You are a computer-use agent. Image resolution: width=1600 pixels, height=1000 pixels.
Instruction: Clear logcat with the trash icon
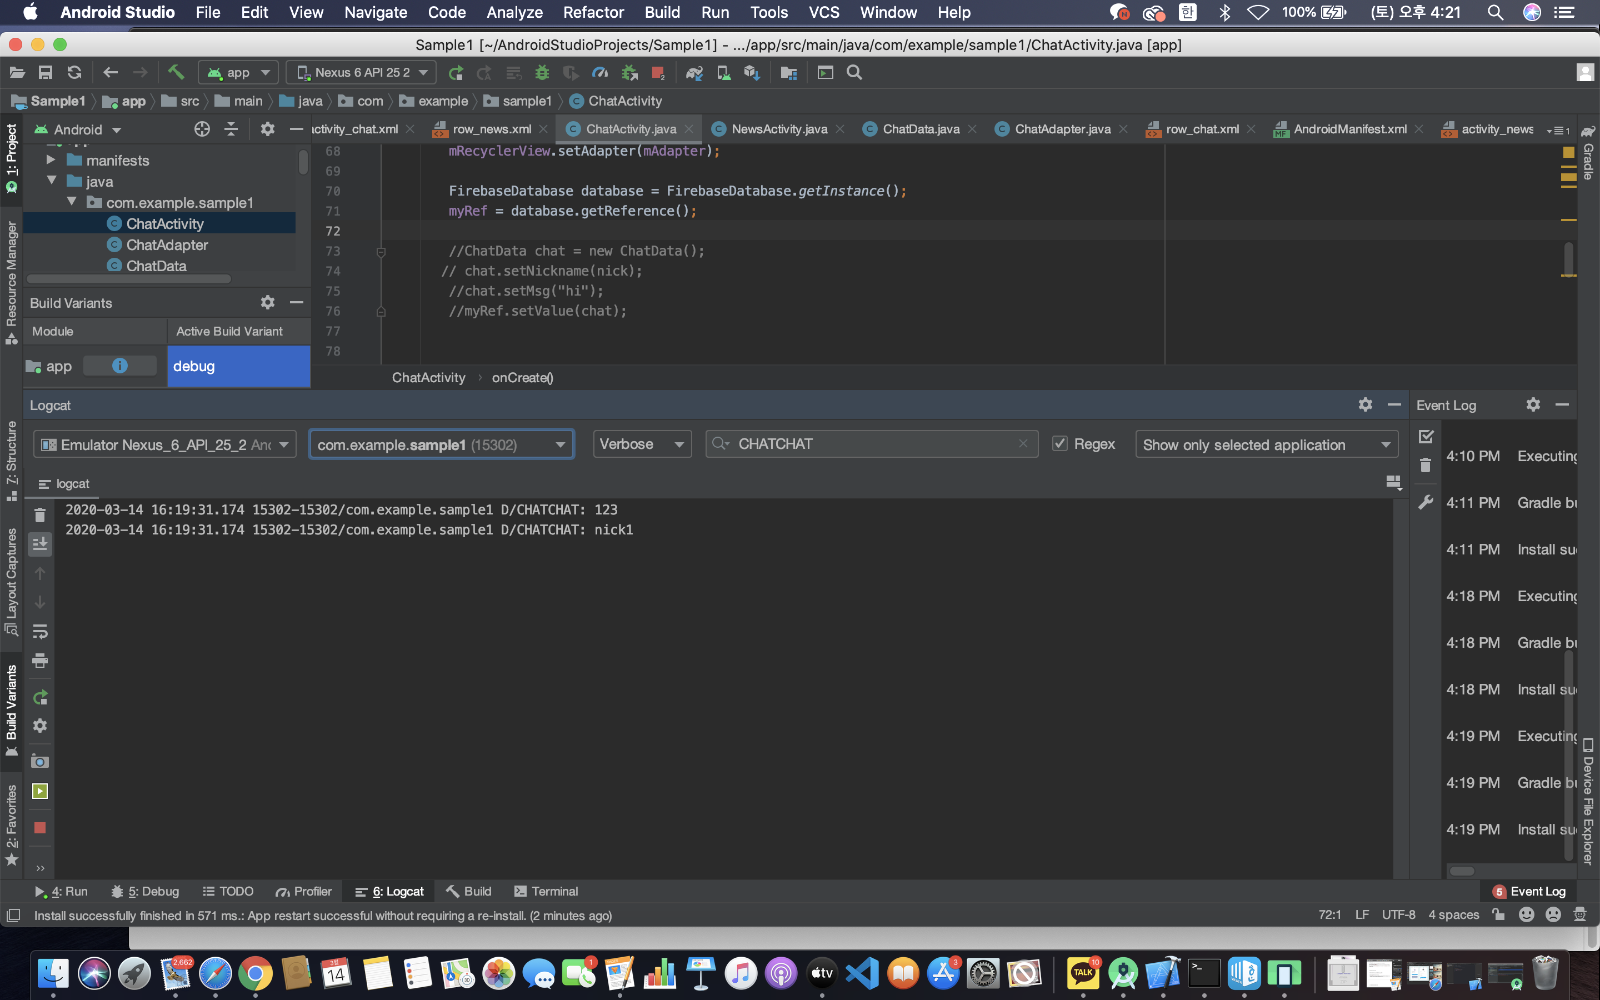coord(39,514)
